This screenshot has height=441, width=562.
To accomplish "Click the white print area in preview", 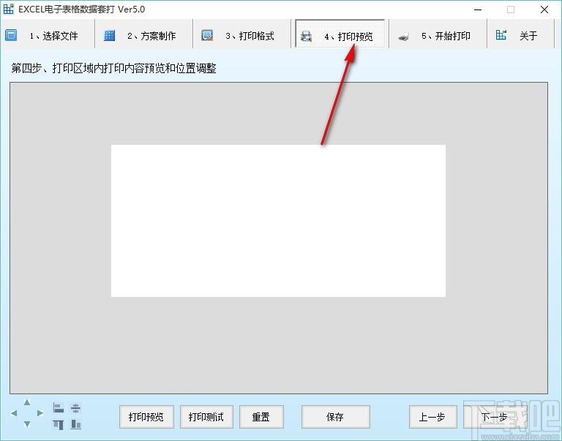I will [x=278, y=221].
